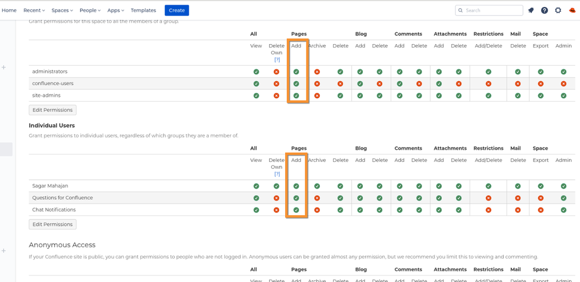Viewport: 580px width, 282px height.
Task: Open Templates in the top navigation
Action: (x=143, y=10)
